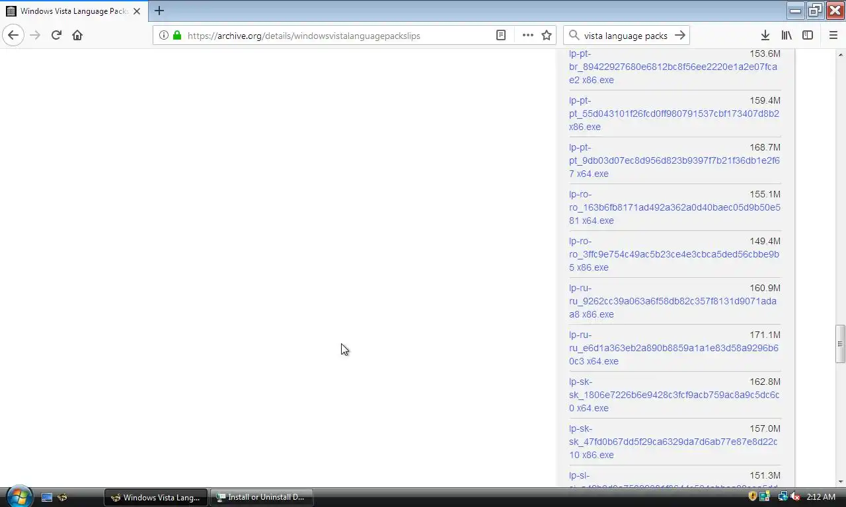846x507 pixels.
Task: Click the 157.0M file size text
Action: pyautogui.click(x=765, y=428)
